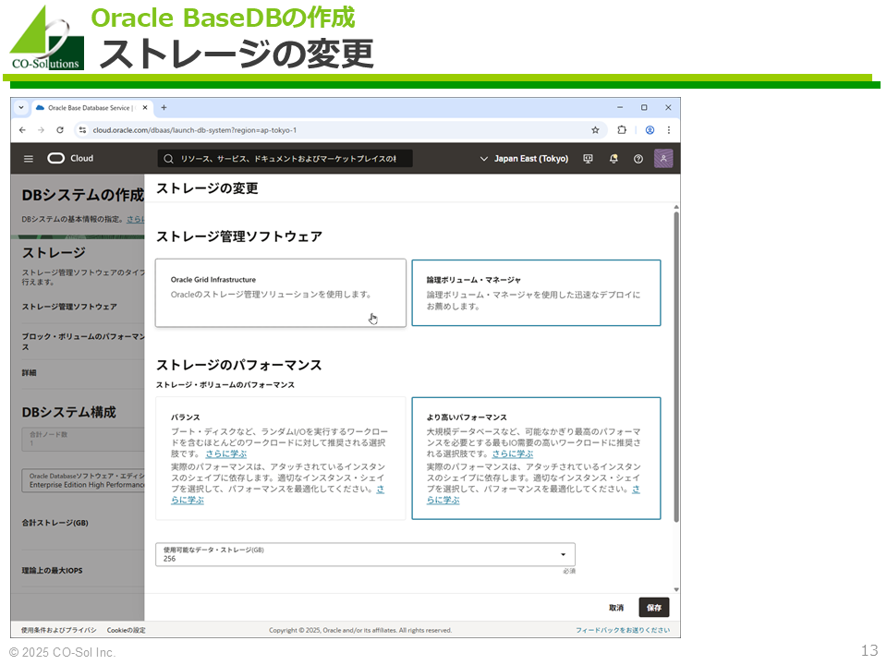The height and width of the screenshot is (665, 887).
Task: Select the Oracle Base Database Service tab
Action: tap(91, 107)
